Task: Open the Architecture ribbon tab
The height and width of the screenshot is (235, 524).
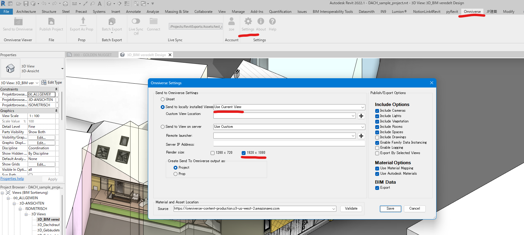Action: point(26,12)
